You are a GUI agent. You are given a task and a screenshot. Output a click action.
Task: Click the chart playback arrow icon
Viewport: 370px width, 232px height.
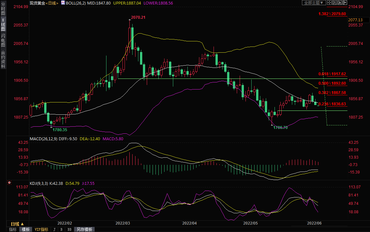(339, 3)
